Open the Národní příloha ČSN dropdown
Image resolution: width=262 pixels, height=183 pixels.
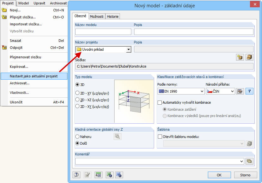(232, 91)
